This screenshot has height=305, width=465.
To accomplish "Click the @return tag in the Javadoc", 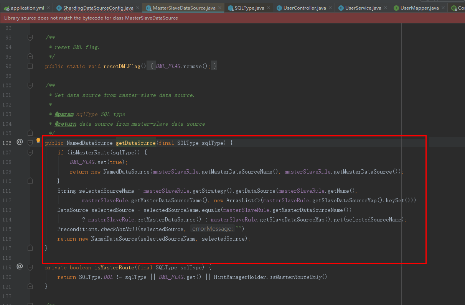I will coord(66,124).
